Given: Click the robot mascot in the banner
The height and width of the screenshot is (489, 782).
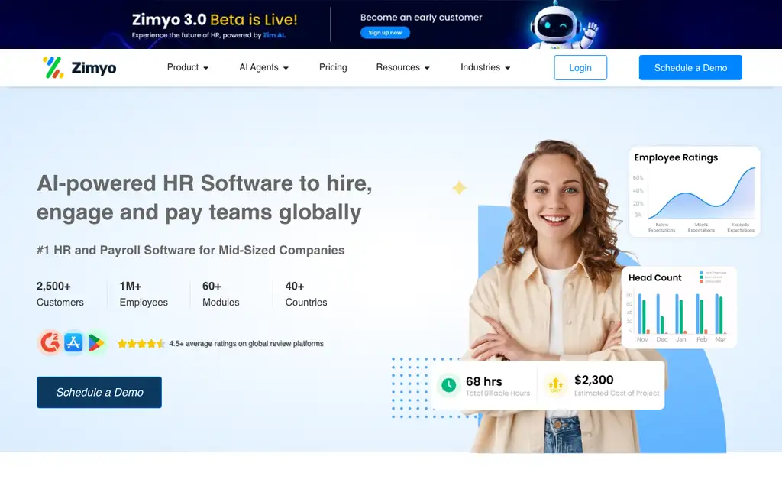Looking at the screenshot, I should pos(563,25).
